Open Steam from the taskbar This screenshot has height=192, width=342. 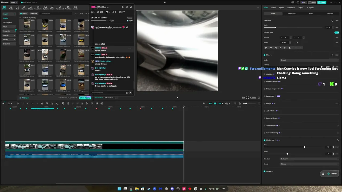149,189
